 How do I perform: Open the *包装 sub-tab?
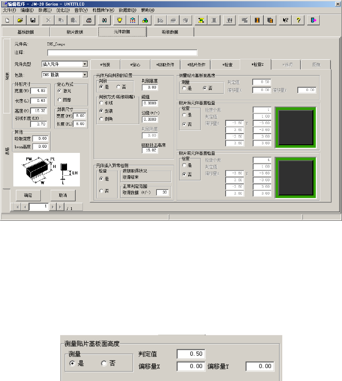105,64
